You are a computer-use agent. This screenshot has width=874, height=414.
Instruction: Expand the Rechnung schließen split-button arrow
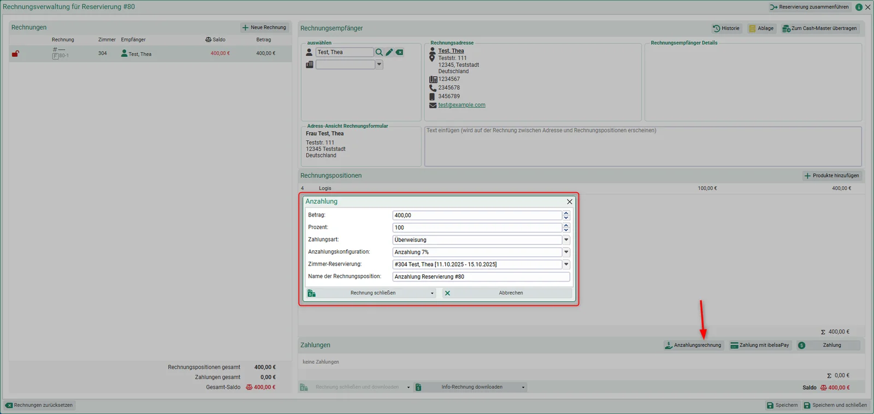click(432, 293)
